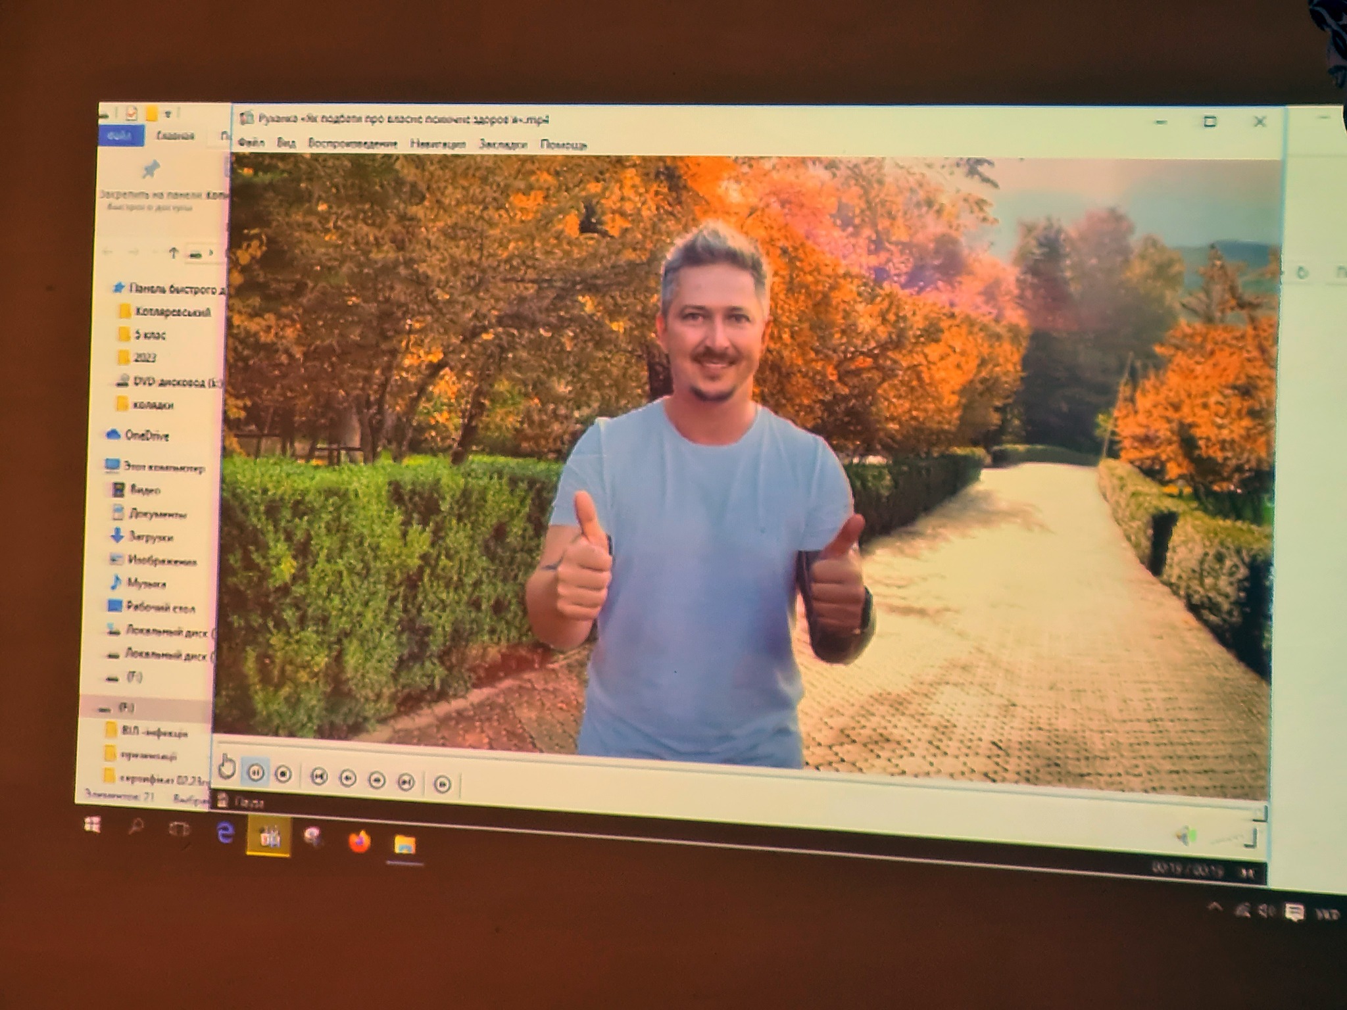The height and width of the screenshot is (1010, 1347).
Task: Open the Закладки menu
Action: (502, 145)
